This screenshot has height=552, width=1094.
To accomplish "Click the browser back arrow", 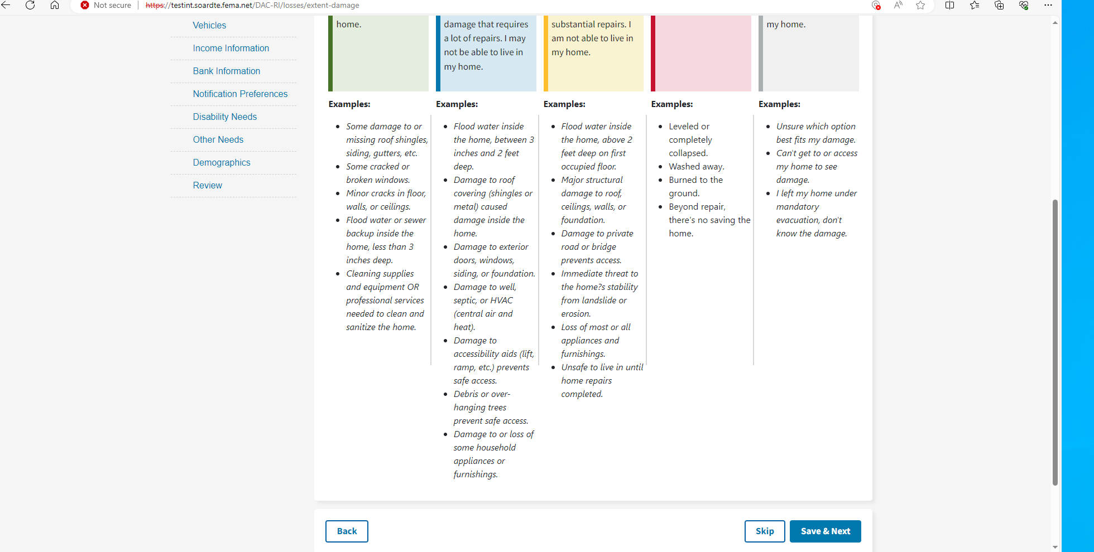I will point(6,6).
